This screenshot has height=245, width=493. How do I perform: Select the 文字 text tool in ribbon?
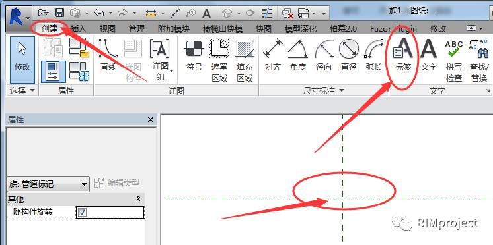(x=429, y=55)
